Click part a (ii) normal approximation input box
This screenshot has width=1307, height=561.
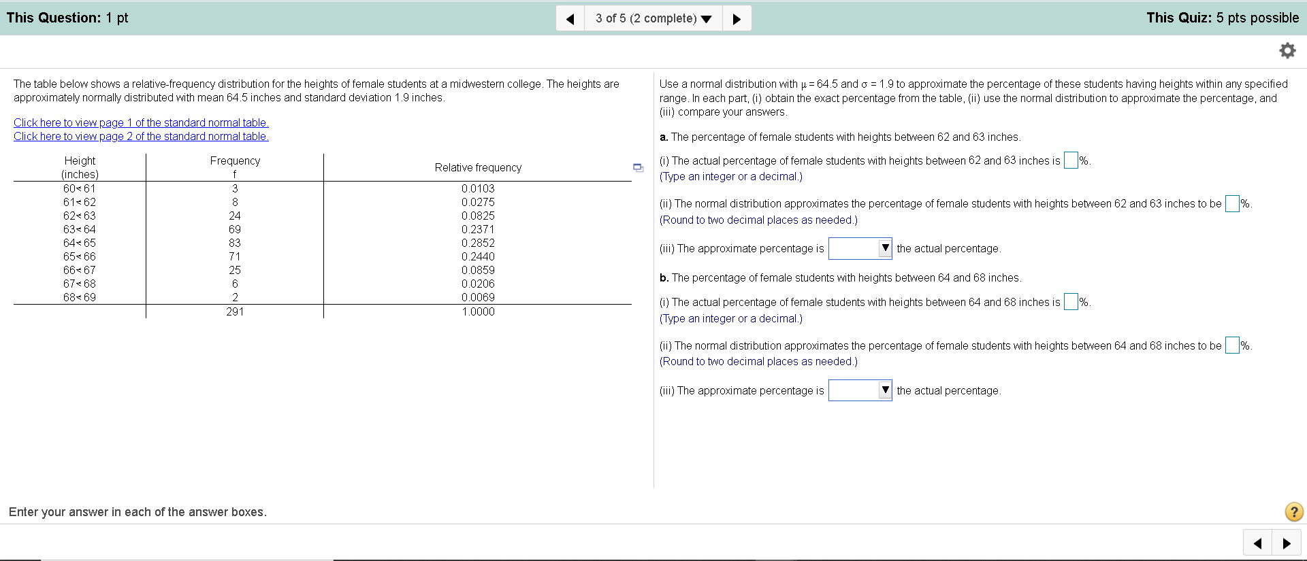click(1232, 203)
